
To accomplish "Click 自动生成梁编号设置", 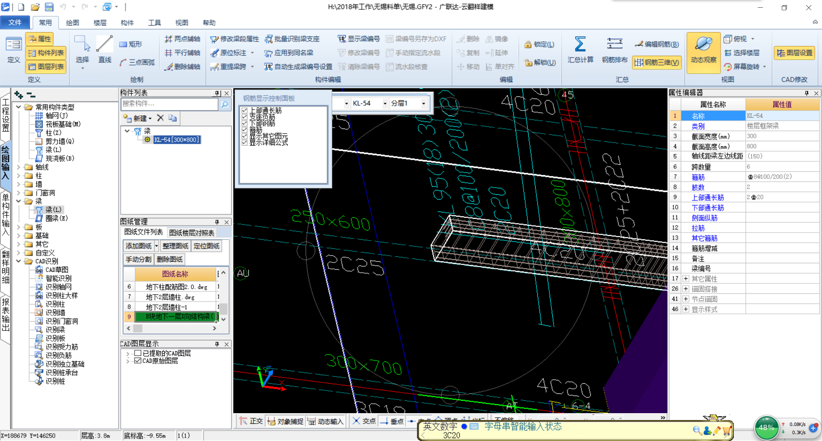I will 298,67.
